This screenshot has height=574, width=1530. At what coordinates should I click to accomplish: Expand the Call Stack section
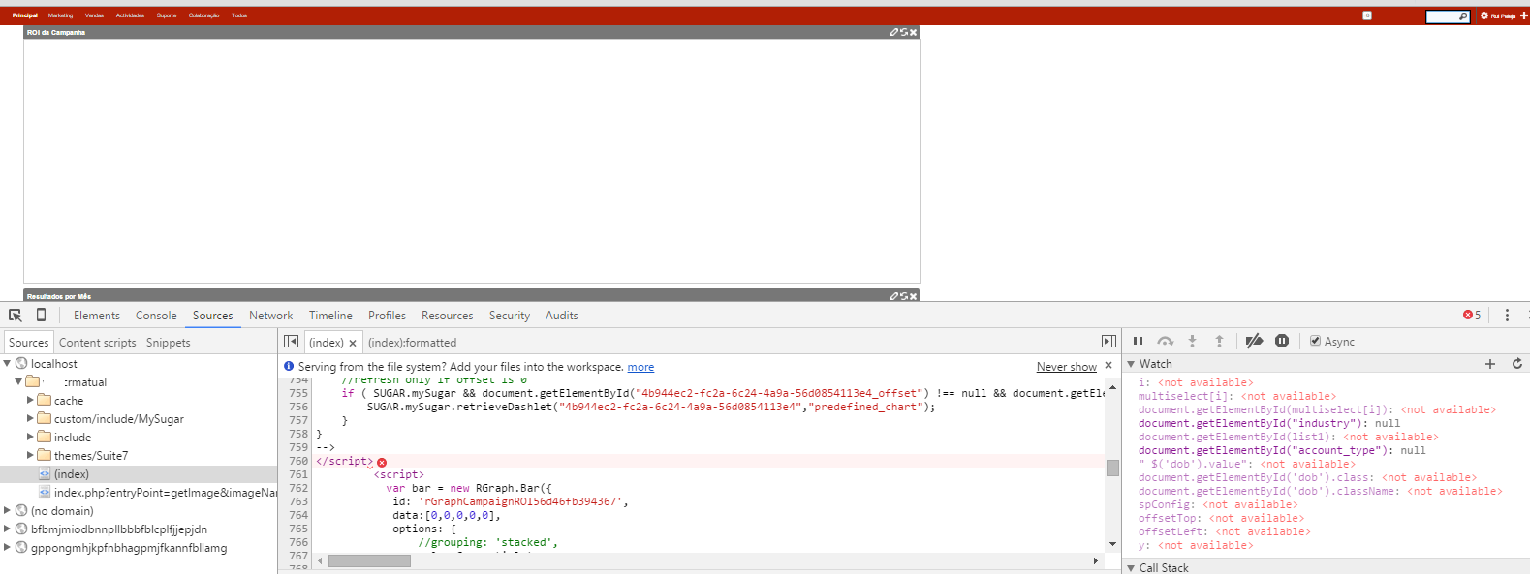coord(1131,568)
